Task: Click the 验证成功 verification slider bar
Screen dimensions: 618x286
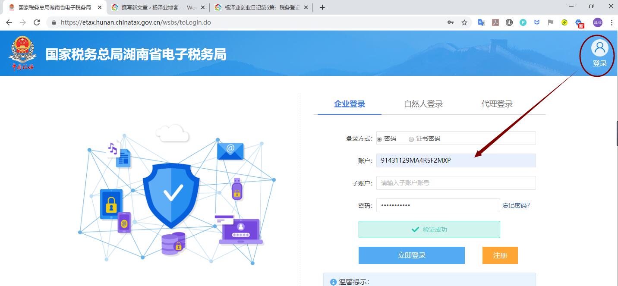Action: (x=429, y=229)
